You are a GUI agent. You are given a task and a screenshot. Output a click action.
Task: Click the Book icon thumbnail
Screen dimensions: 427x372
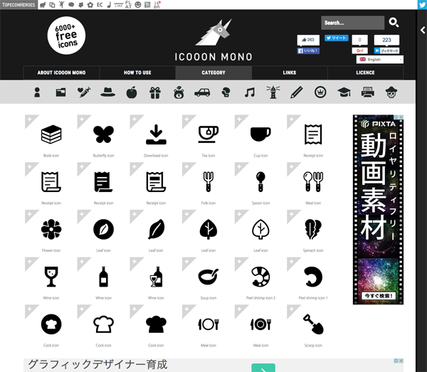[x=51, y=133]
